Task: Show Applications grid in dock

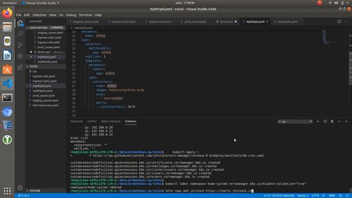Action: coord(7,191)
